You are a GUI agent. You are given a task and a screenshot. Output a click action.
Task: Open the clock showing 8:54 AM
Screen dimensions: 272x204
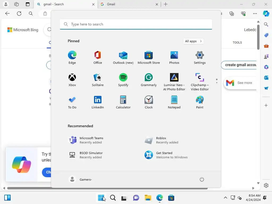click(253, 198)
